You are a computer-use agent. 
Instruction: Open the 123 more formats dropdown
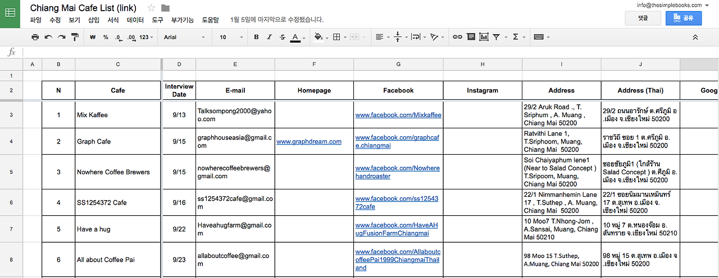tap(147, 37)
